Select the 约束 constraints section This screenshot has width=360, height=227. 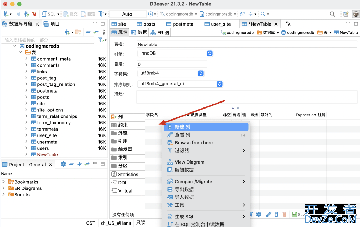pyautogui.click(x=127, y=125)
